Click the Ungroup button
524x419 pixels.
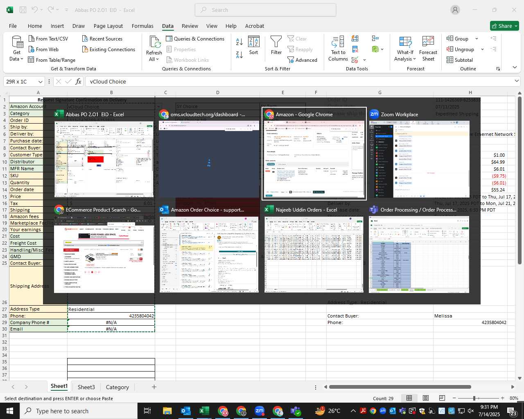[460, 49]
